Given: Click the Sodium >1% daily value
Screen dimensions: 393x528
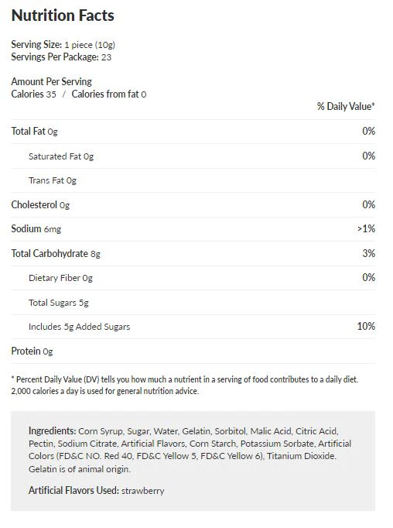Looking at the screenshot, I should click(x=366, y=229).
